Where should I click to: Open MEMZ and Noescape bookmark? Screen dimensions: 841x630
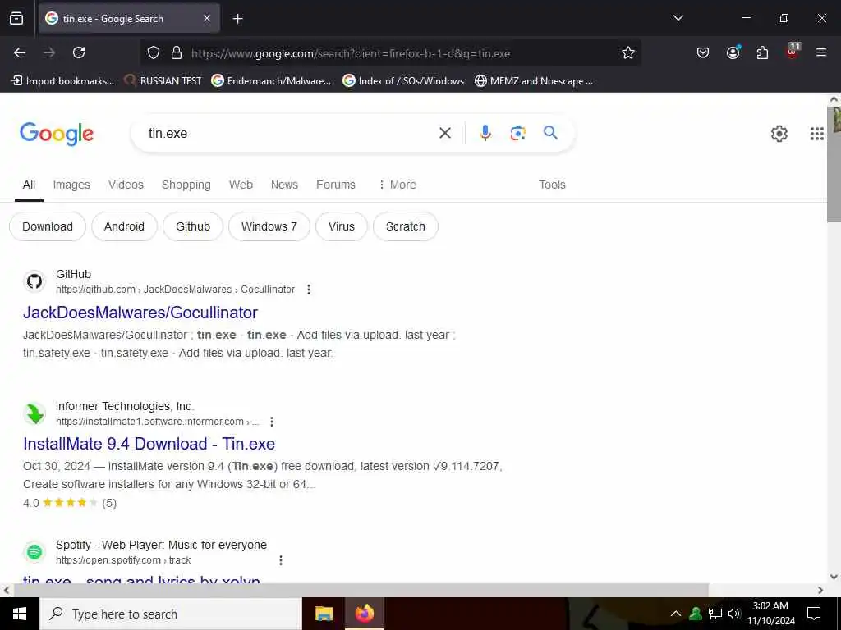pos(534,81)
